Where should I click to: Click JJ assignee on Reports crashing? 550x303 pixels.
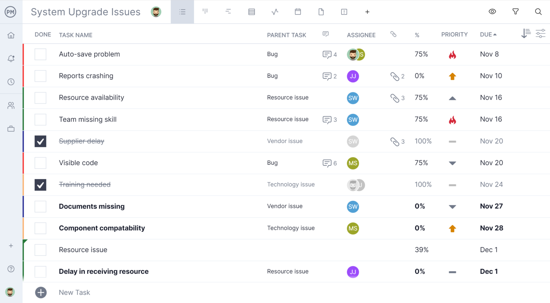coord(353,76)
